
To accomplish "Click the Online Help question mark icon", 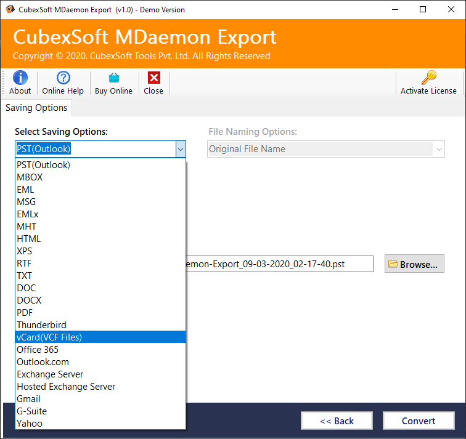I will [x=63, y=78].
